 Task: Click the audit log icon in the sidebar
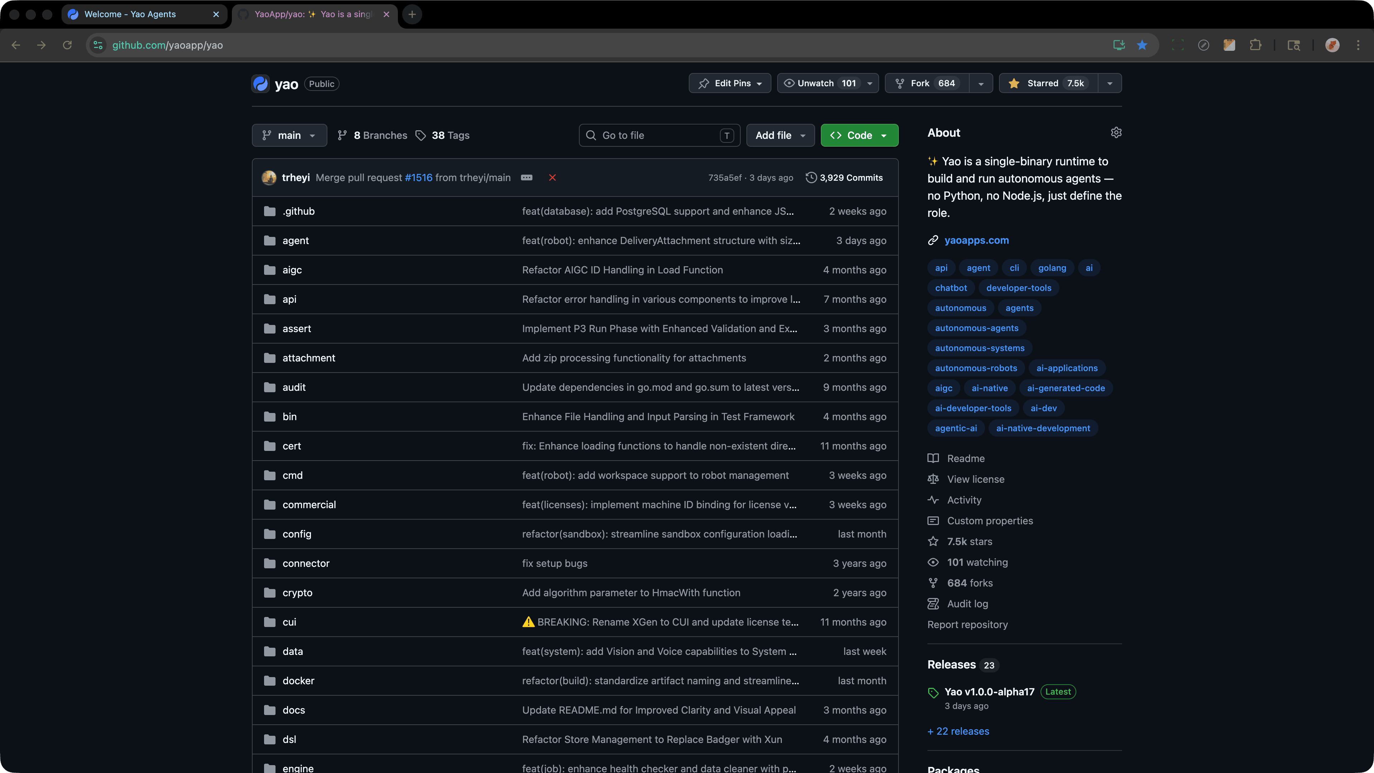(x=933, y=604)
